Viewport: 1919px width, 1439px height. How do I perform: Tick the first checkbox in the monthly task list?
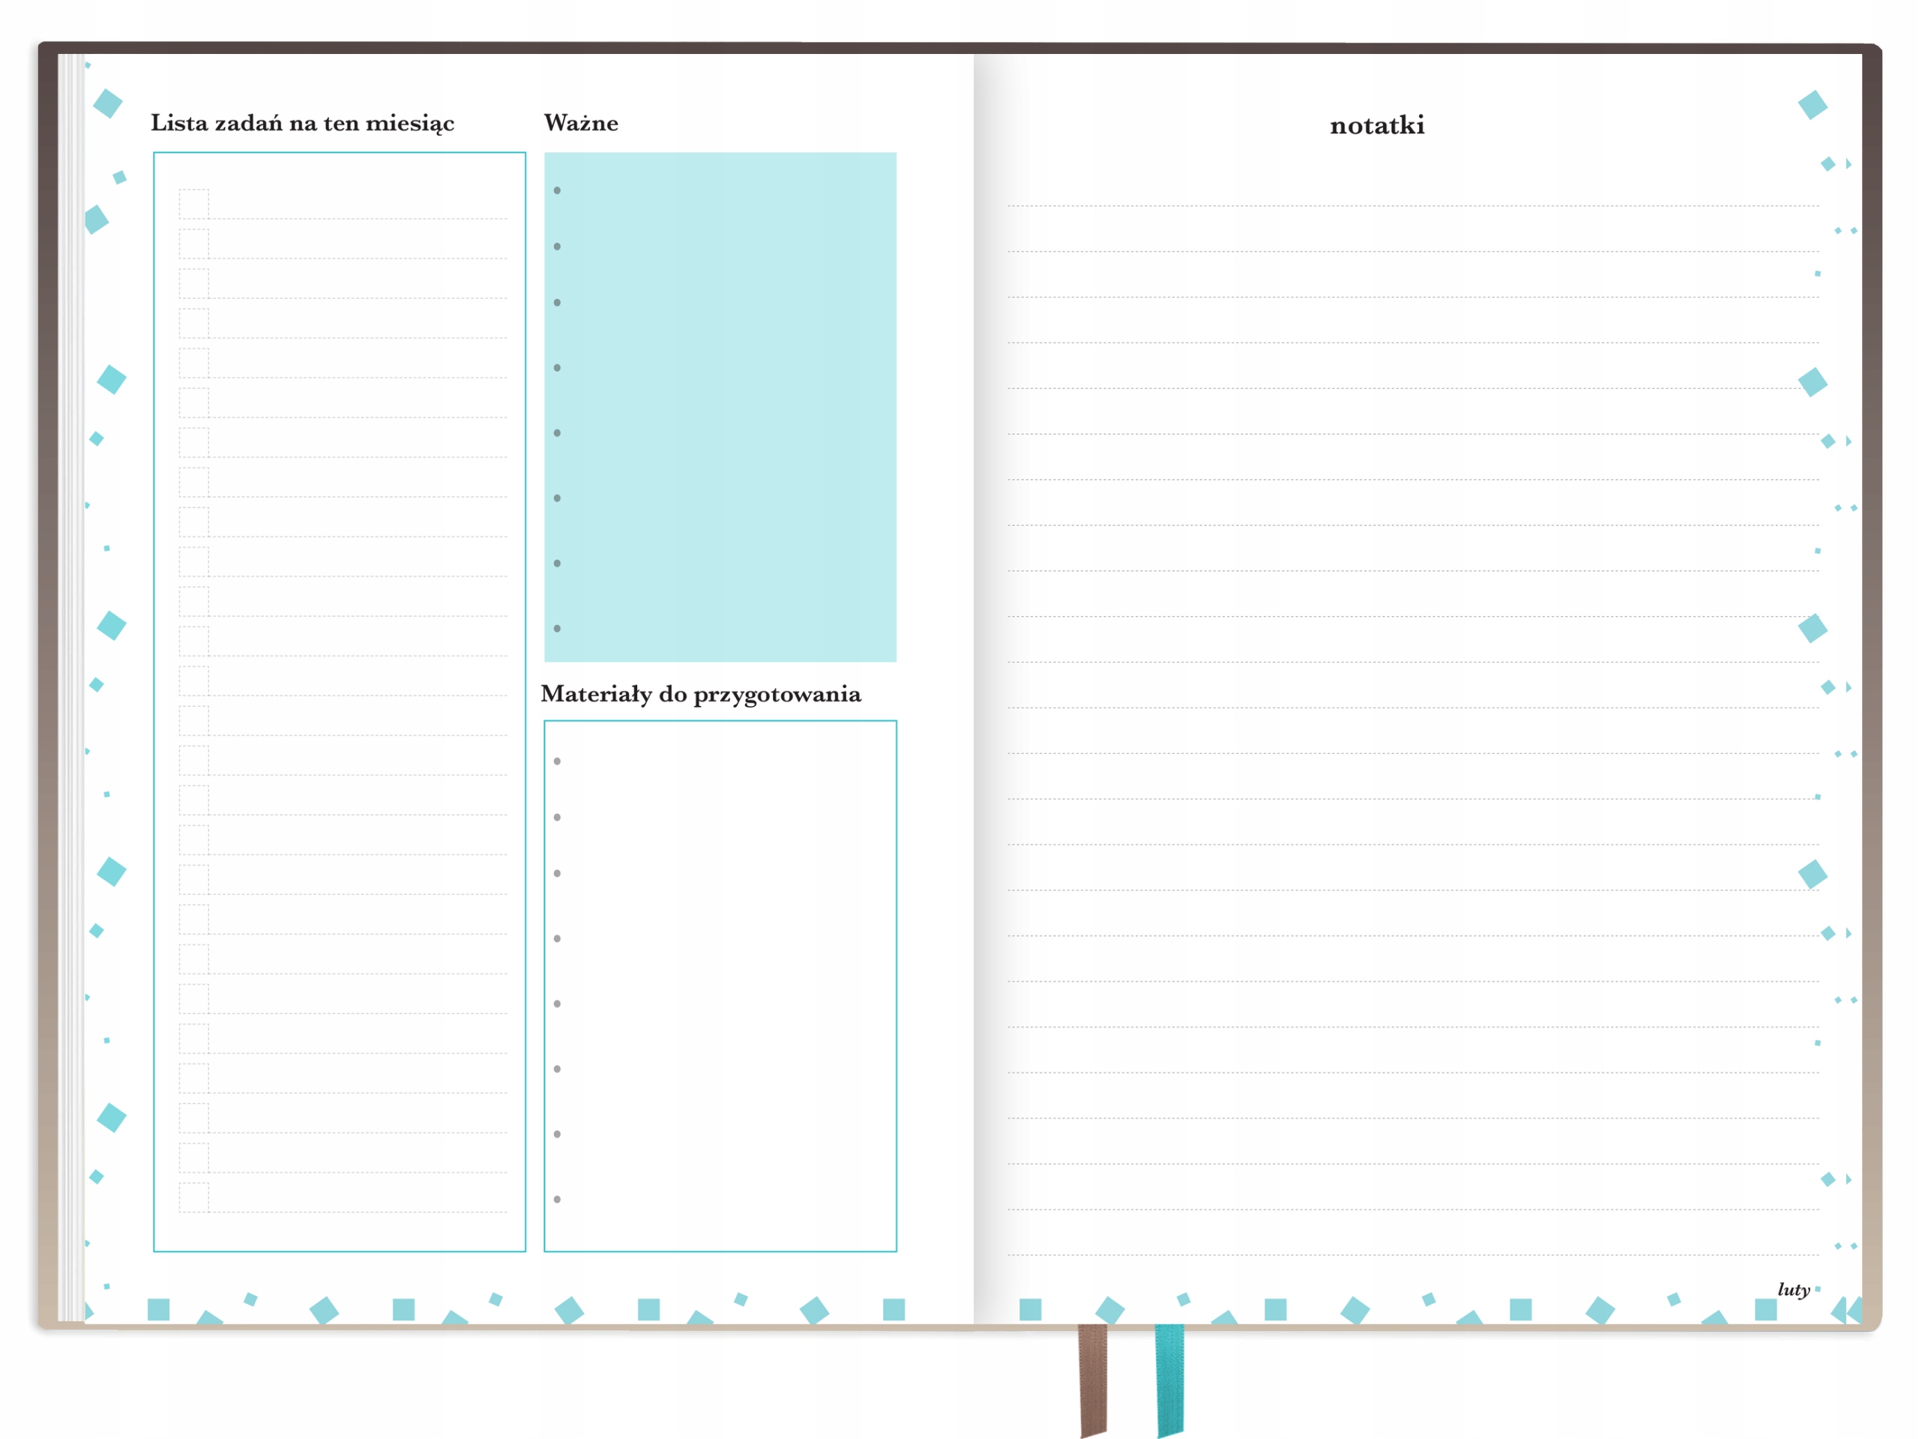(x=193, y=204)
